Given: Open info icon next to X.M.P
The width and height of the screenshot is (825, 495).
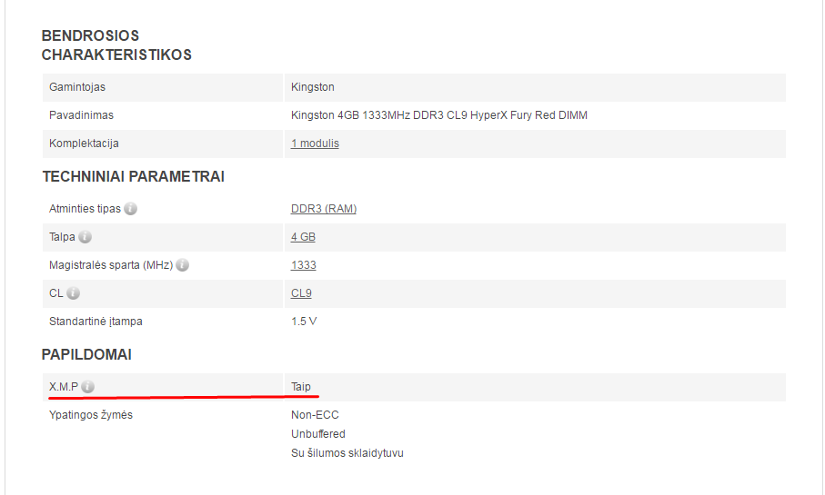Looking at the screenshot, I should [x=88, y=387].
